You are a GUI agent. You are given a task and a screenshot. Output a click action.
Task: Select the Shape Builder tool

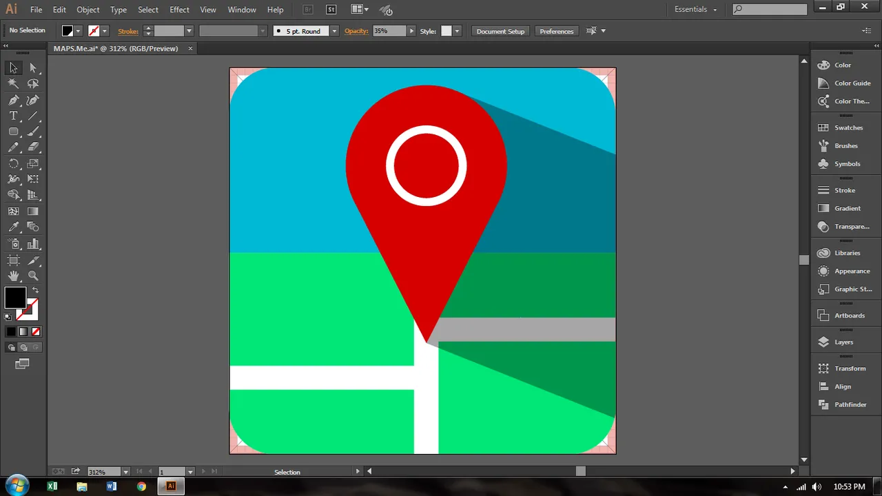pos(13,196)
